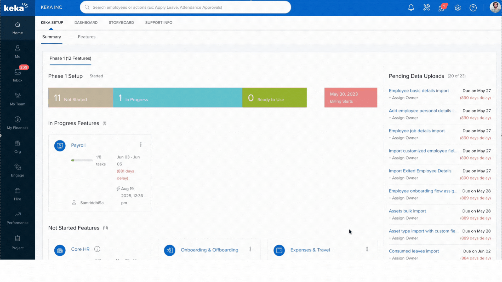Screen dimensions: 502x282
Task: Open the settings gear icon
Action: click(458, 8)
